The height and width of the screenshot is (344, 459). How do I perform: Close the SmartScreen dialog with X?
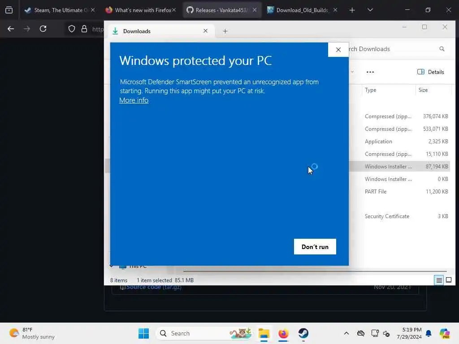pos(338,50)
